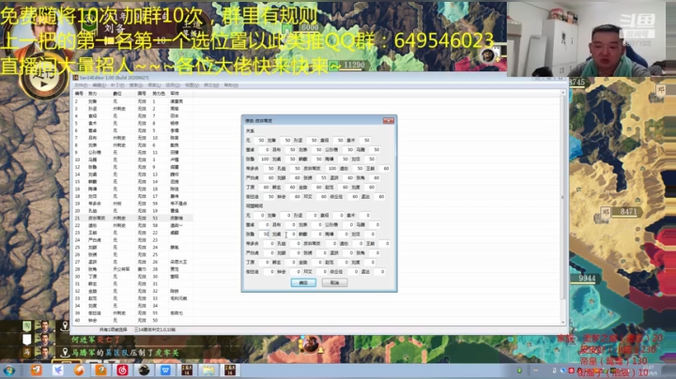Select row 9 公孙瓒 in faction list
This screenshot has width=676, height=379.
point(132,152)
